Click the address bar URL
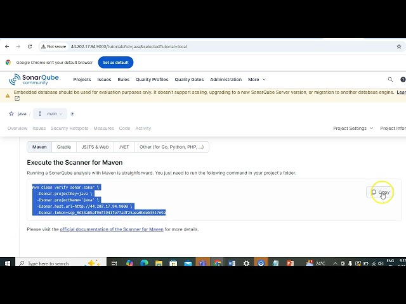 tap(129, 46)
